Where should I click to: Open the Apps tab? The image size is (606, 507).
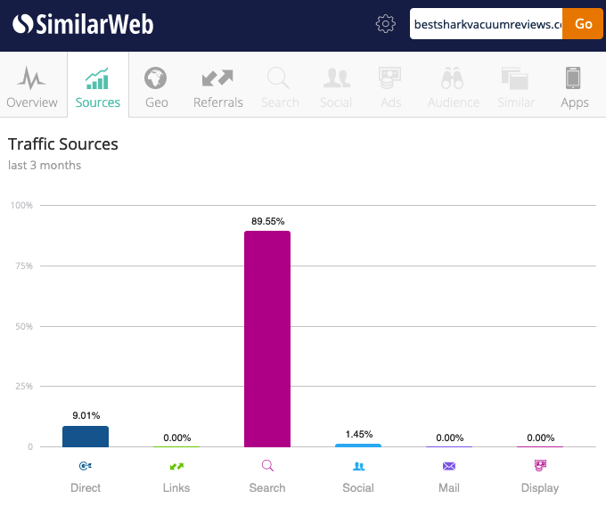[x=574, y=86]
